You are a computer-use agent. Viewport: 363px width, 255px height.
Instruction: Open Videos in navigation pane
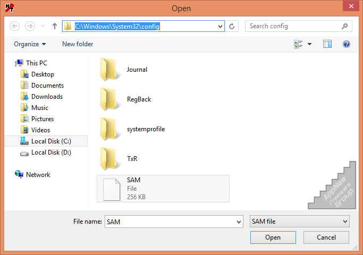click(40, 130)
